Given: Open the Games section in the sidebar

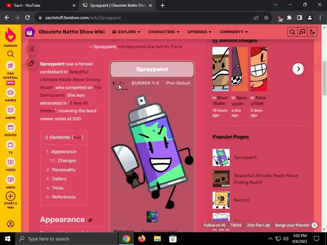Looking at the screenshot, I should pyautogui.click(x=11, y=95).
